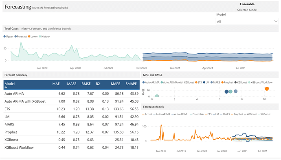Click the Forecasting page title
The width and height of the screenshot is (281, 160).
click(x=18, y=7)
